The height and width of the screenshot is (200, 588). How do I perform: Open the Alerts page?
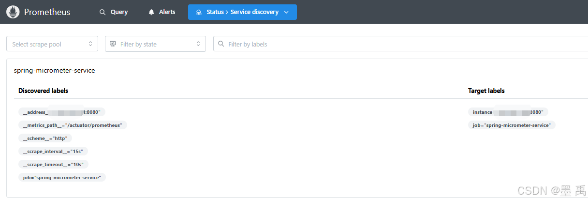point(162,12)
